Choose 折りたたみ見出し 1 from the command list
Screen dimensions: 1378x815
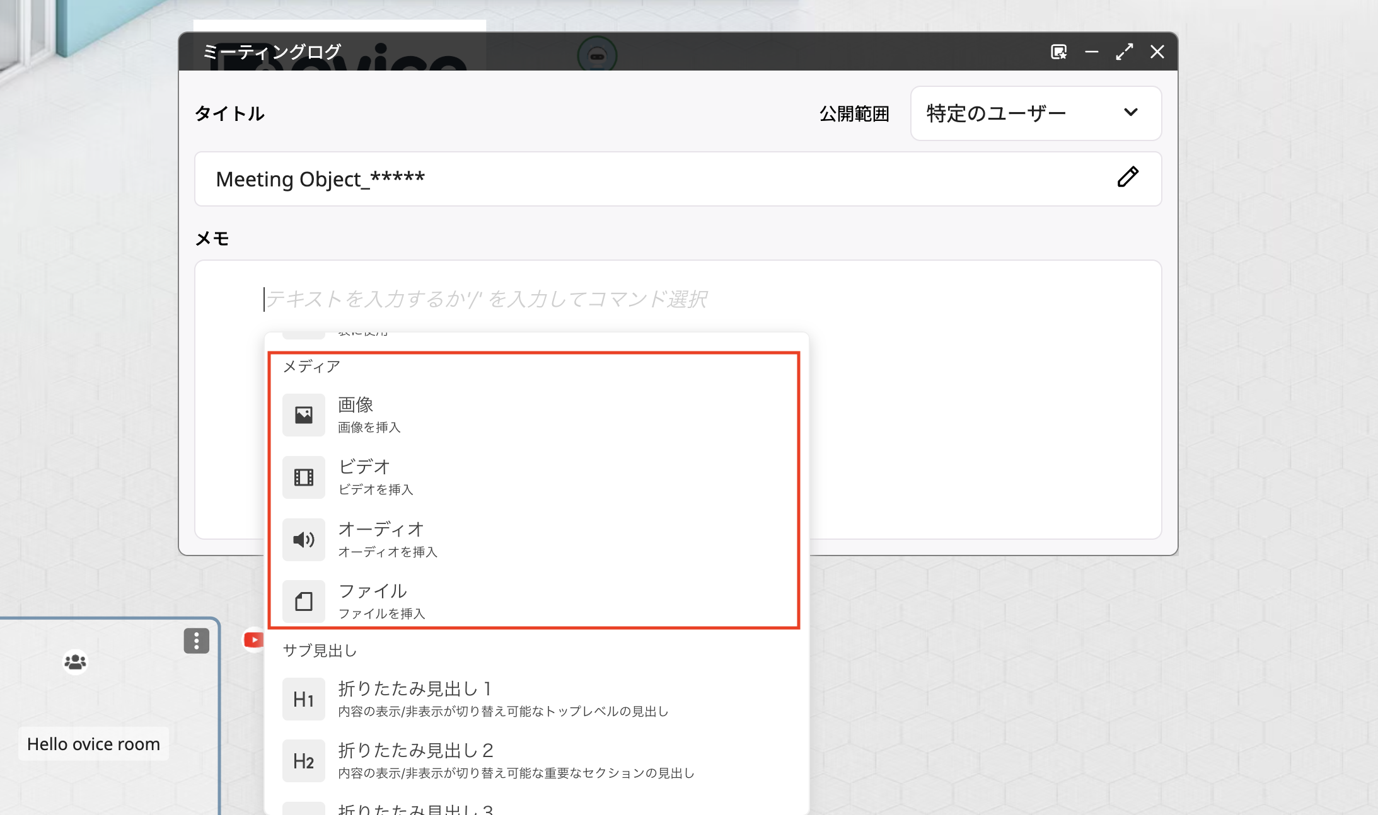[x=536, y=698]
